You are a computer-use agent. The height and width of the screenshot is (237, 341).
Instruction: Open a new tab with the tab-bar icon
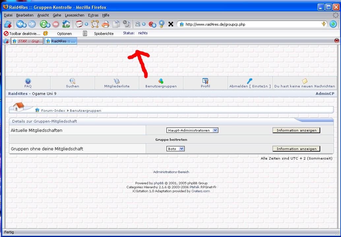click(6, 41)
